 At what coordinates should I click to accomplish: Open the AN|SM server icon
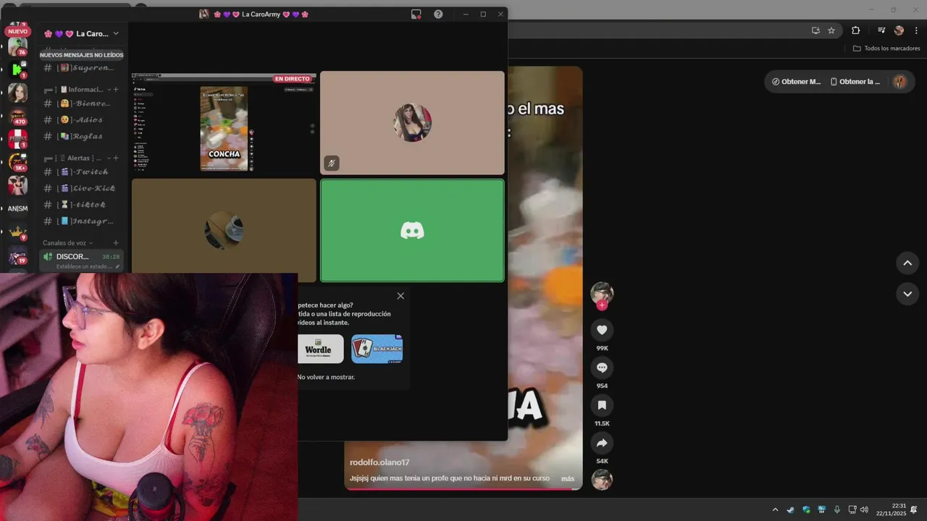(x=17, y=208)
